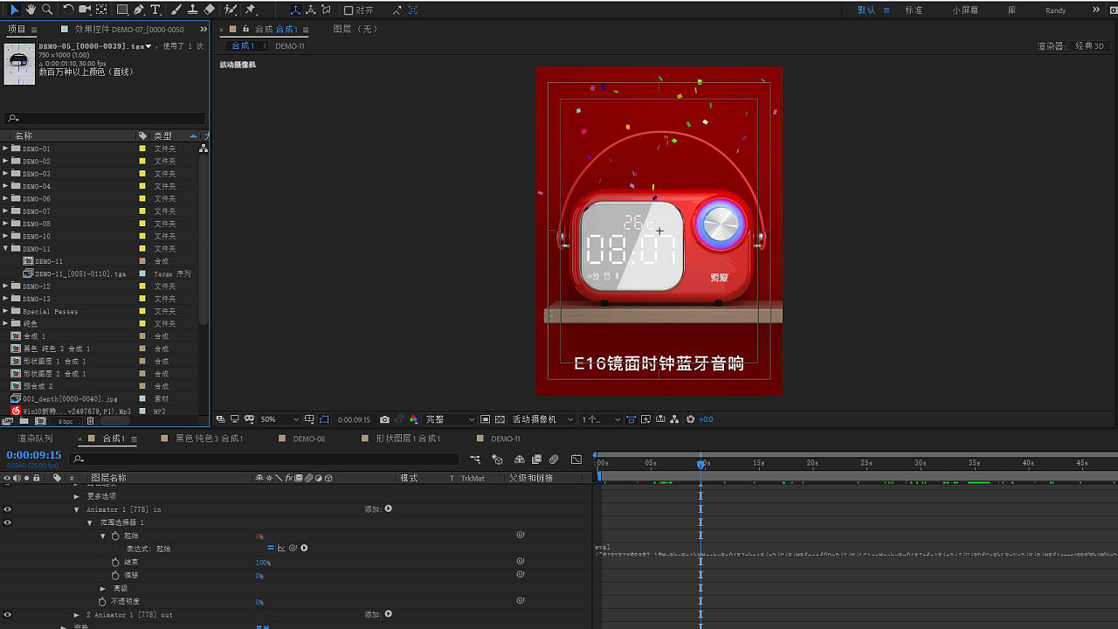This screenshot has width=1118, height=629.
Task: Toggle the transparency grid icon in viewer
Action: coord(501,419)
